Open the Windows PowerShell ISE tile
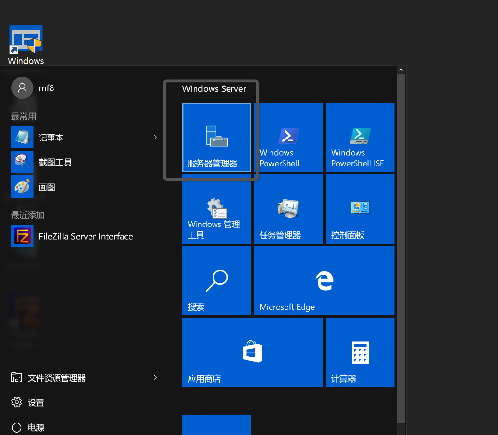 (x=360, y=137)
